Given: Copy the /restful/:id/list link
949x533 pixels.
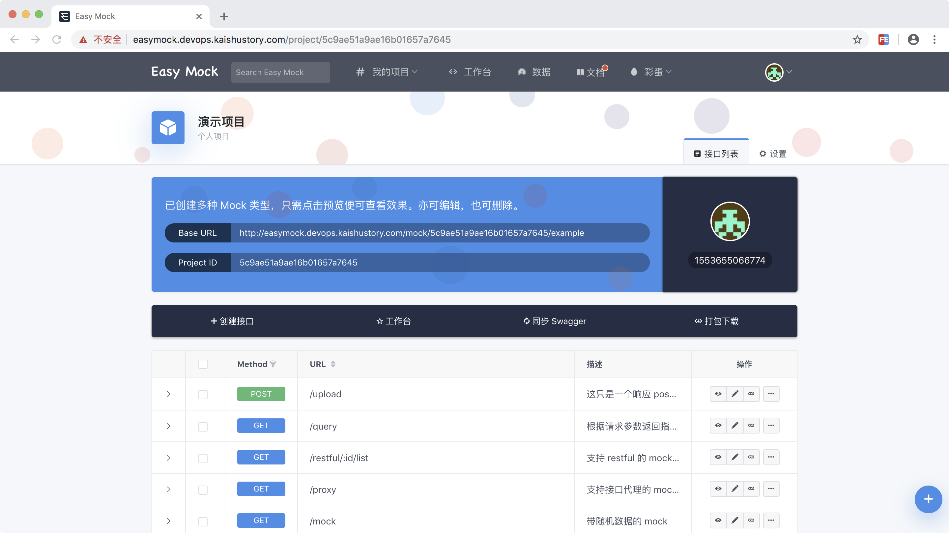Looking at the screenshot, I should [x=751, y=457].
